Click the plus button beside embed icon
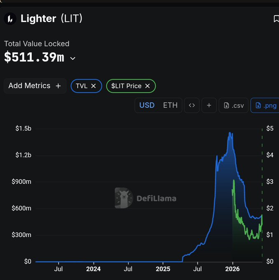The width and height of the screenshot is (279, 280). click(x=209, y=105)
